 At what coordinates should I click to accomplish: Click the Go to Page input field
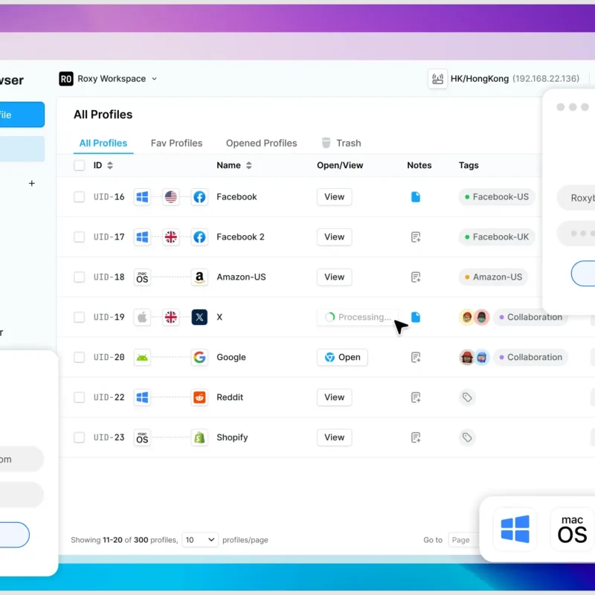point(463,540)
